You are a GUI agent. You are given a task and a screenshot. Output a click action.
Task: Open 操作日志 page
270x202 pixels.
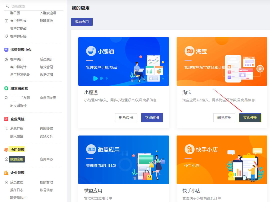(x=17, y=190)
